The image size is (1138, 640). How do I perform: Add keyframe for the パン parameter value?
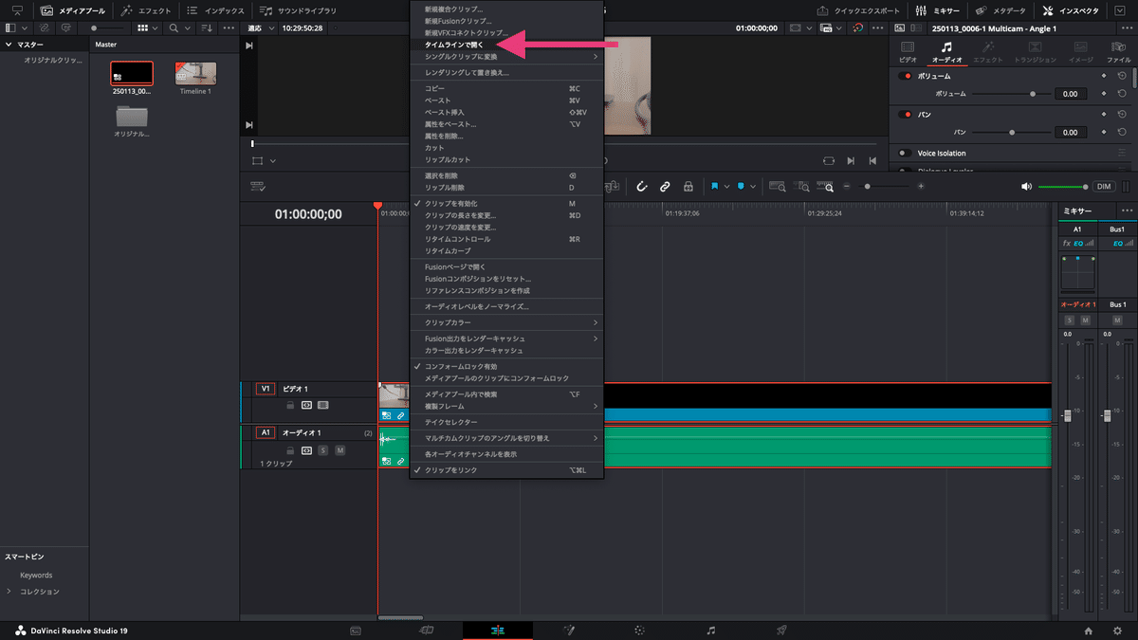point(1103,133)
